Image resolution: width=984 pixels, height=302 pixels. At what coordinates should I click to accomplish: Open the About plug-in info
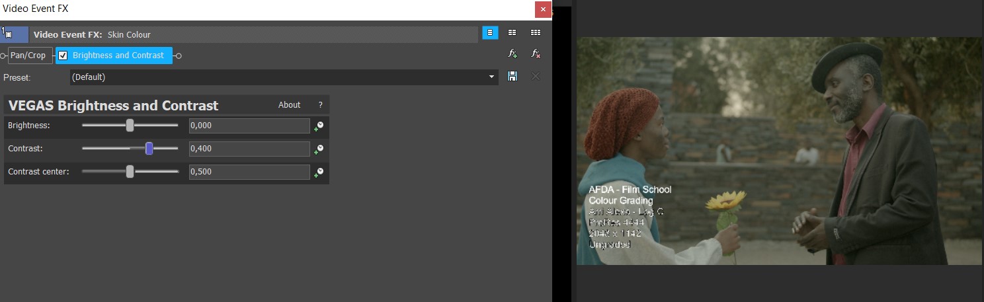(x=289, y=105)
